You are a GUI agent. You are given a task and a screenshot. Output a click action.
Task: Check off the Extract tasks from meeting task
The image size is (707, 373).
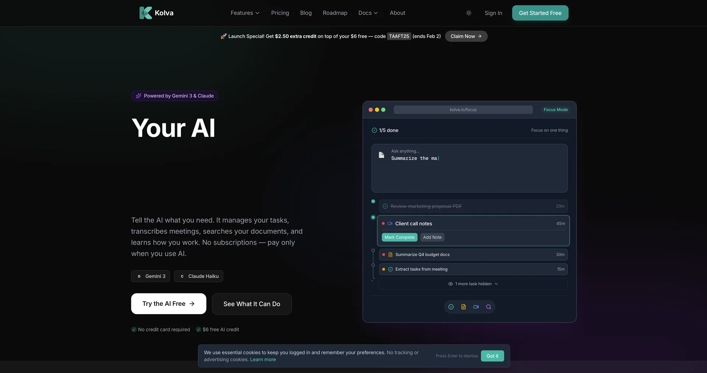tap(390, 269)
